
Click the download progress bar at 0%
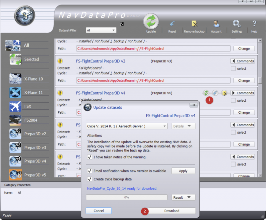coord(127,197)
